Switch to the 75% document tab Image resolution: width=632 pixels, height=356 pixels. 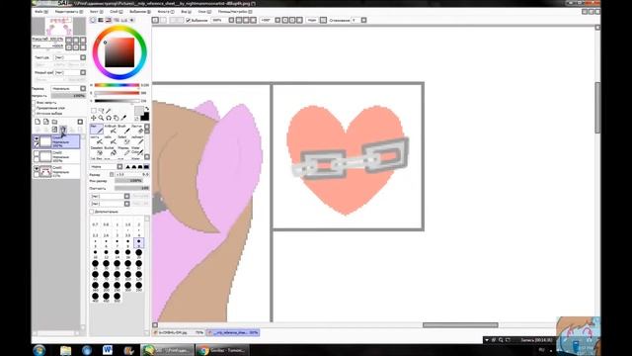[180, 332]
